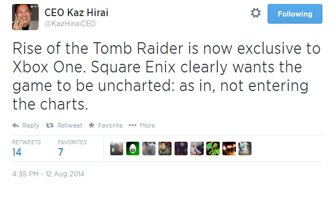Select the dark purple avatar
This screenshot has height=197, width=335.
click(181, 148)
